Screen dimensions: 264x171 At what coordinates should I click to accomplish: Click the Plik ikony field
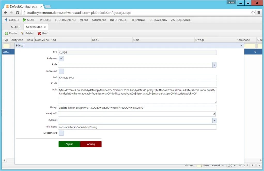click(x=137, y=127)
